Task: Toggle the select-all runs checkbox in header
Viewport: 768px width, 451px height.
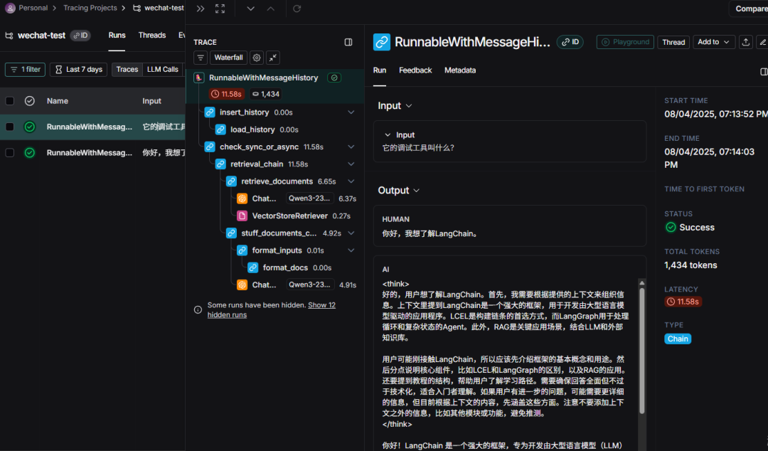Action: point(10,101)
